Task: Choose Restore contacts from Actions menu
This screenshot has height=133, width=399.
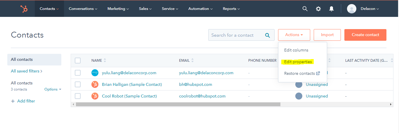Action: [303, 73]
